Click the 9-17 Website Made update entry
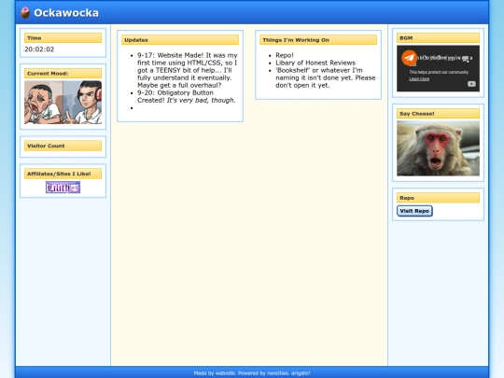Image resolution: width=504 pixels, height=378 pixels. click(x=187, y=70)
